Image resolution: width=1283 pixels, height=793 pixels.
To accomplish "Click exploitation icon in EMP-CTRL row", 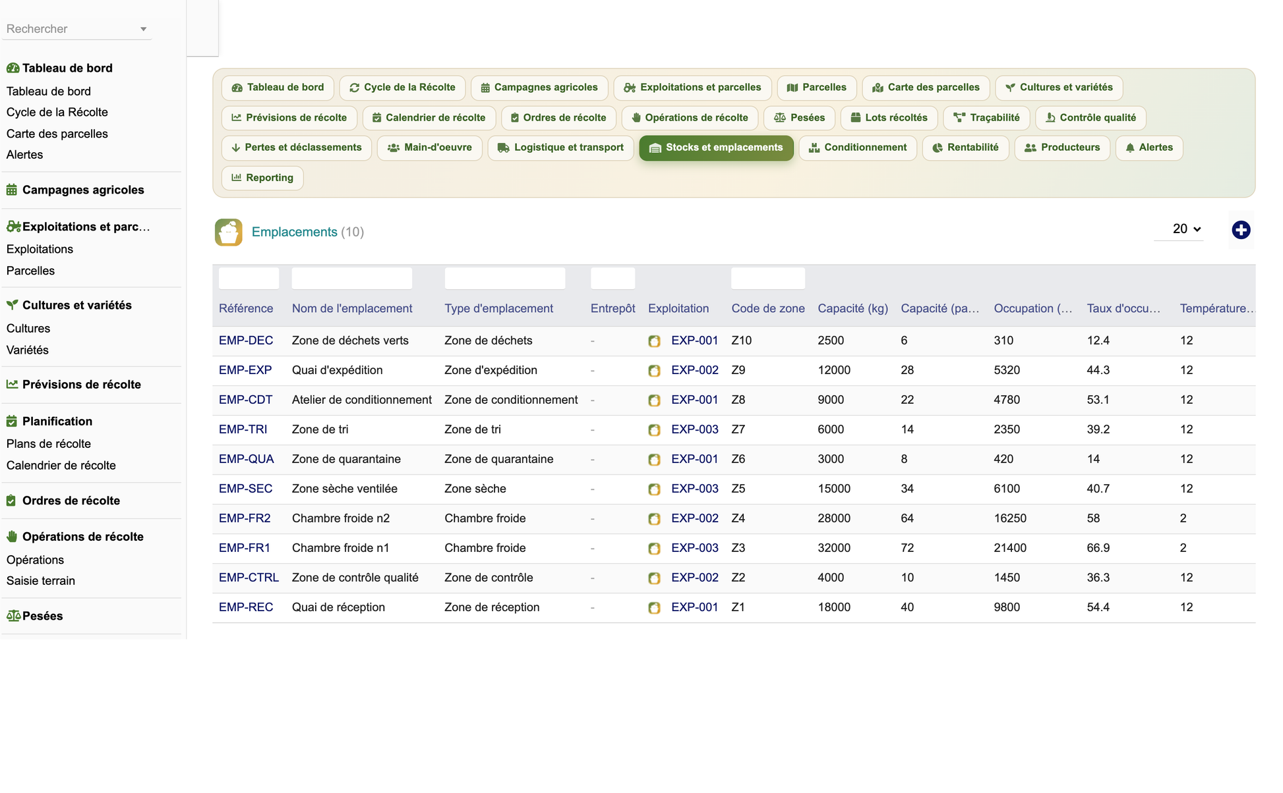I will [654, 578].
